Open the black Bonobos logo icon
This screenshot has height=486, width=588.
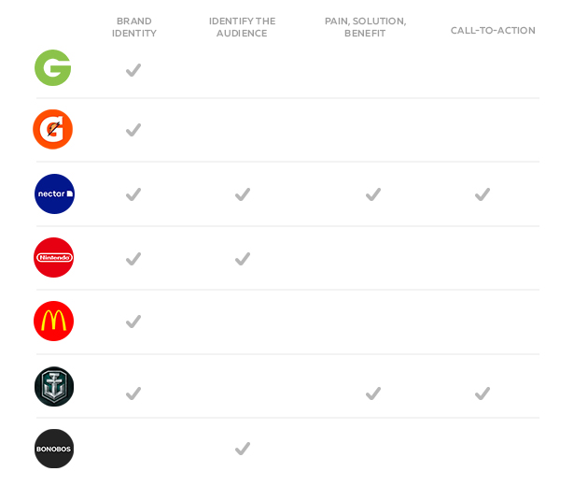(54, 449)
